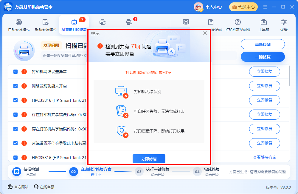The image size is (298, 194).
Task: Click 立即修复 for error code 0x80 row
Action: (x=265, y=115)
